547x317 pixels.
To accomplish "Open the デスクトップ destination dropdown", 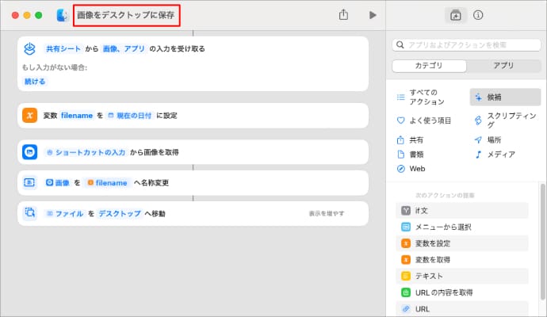I will click(x=120, y=214).
